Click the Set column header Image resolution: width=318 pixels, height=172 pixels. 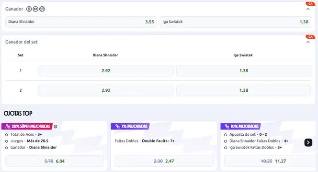click(x=21, y=55)
